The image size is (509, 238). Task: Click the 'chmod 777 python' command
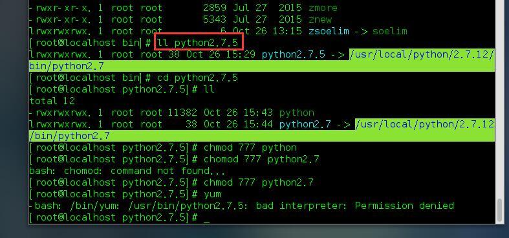click(250, 147)
